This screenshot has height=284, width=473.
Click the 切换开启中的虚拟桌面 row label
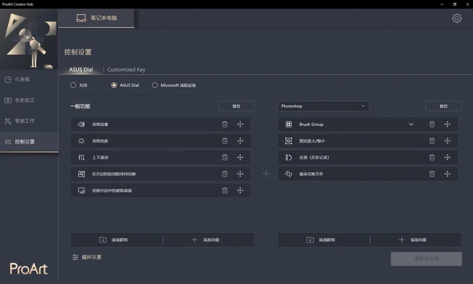(112, 190)
